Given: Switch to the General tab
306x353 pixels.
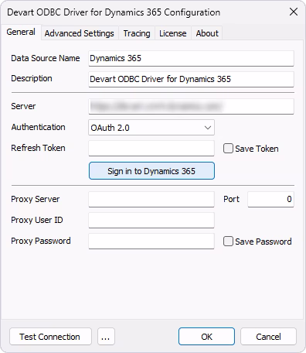Looking at the screenshot, I should click(21, 32).
